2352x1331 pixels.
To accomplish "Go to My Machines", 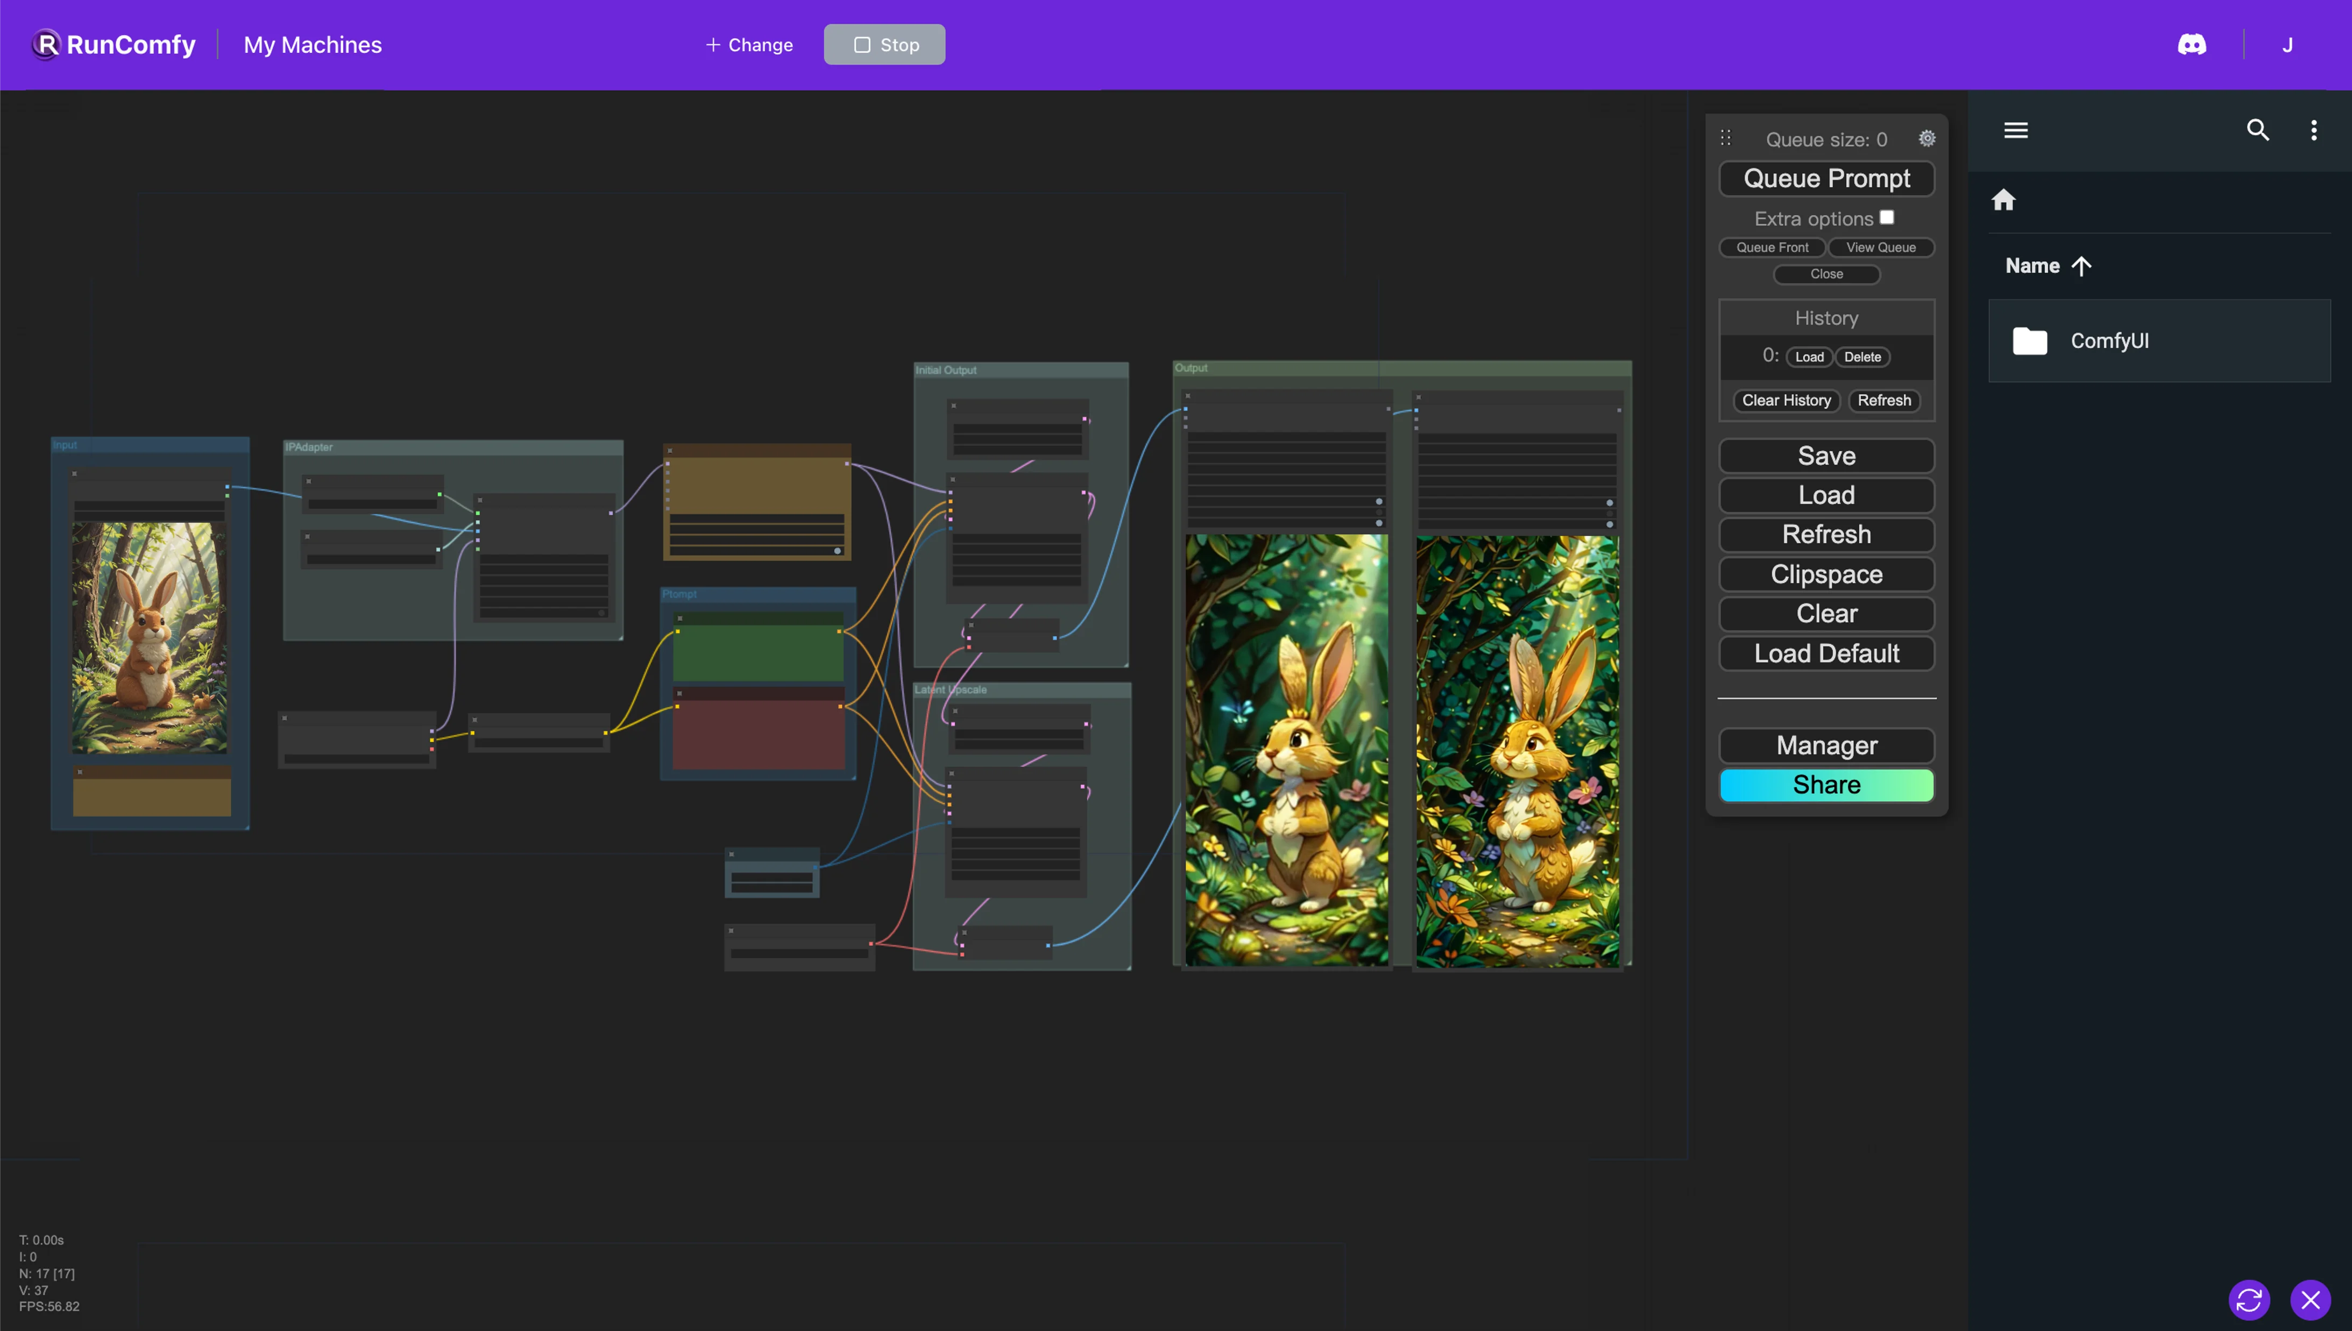I will pyautogui.click(x=312, y=45).
